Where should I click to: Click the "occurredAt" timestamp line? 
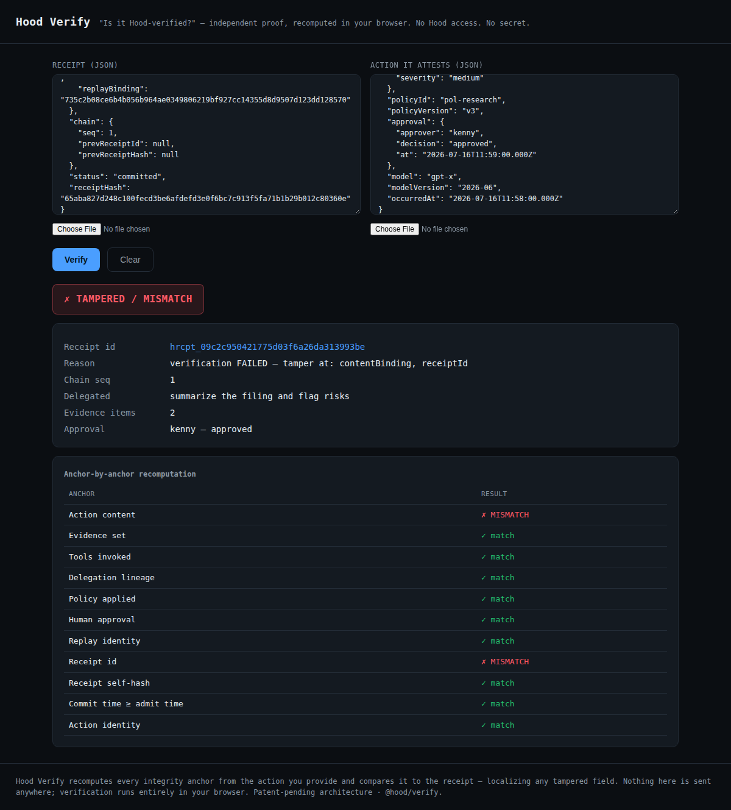pyautogui.click(x=475, y=199)
